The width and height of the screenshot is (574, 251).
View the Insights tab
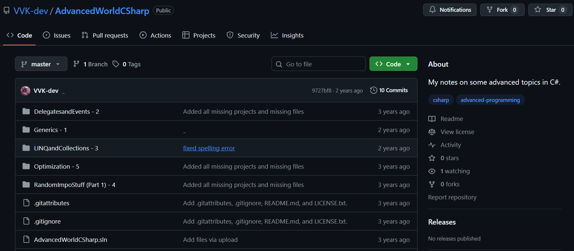pos(287,35)
